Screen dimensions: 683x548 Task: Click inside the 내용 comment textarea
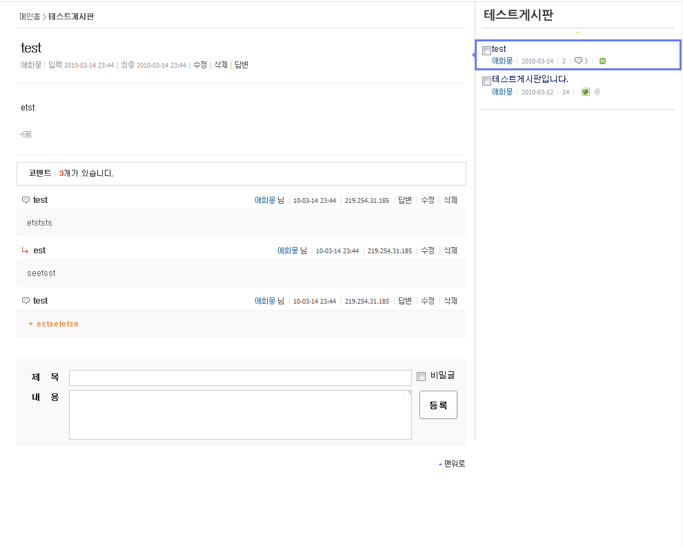click(x=240, y=415)
